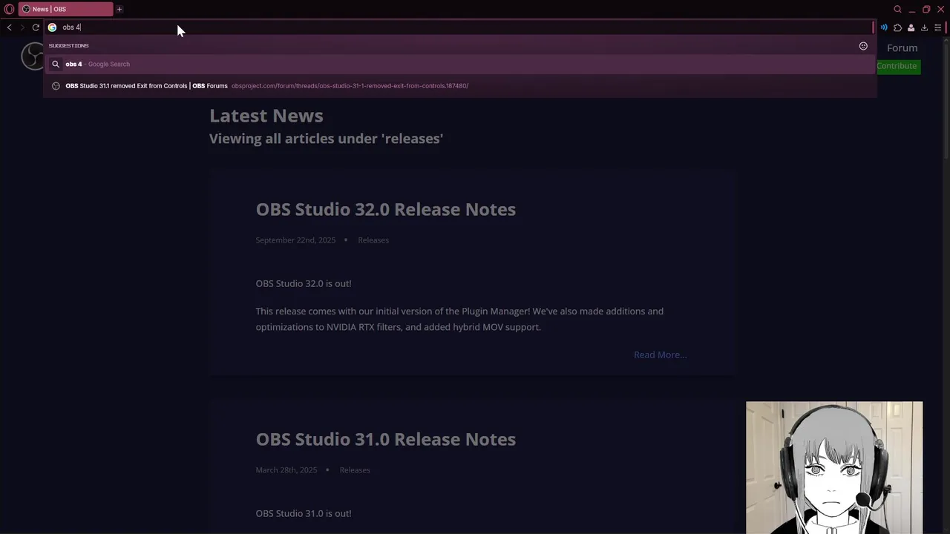Screen dimensions: 950x534
Task: Open the tab search magnifier icon
Action: 897,9
